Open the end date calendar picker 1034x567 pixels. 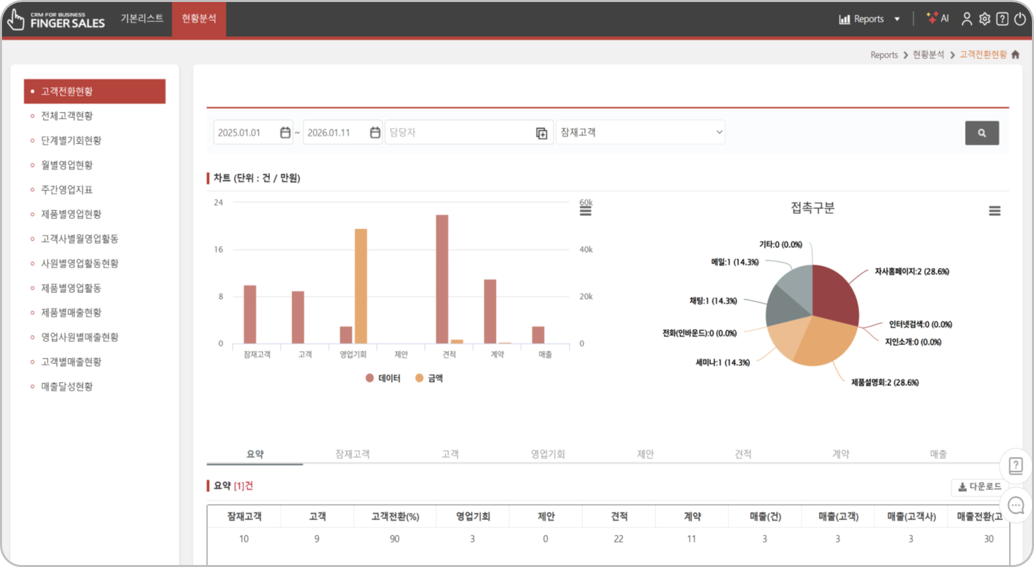point(375,133)
